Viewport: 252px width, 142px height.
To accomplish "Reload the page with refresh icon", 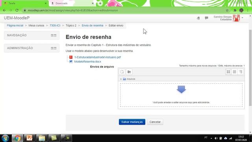I will 17,10.
